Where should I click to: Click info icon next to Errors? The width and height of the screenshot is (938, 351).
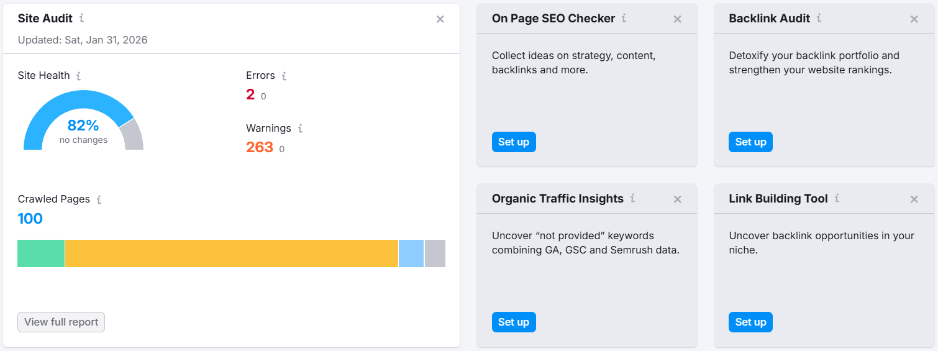pos(284,76)
